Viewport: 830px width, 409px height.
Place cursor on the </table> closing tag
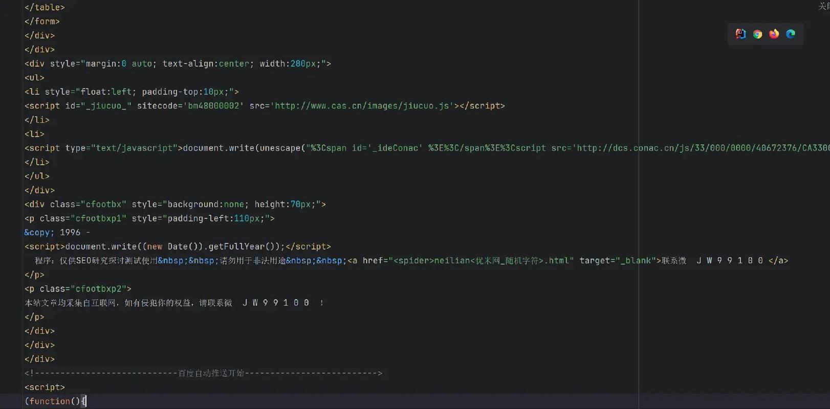point(45,8)
